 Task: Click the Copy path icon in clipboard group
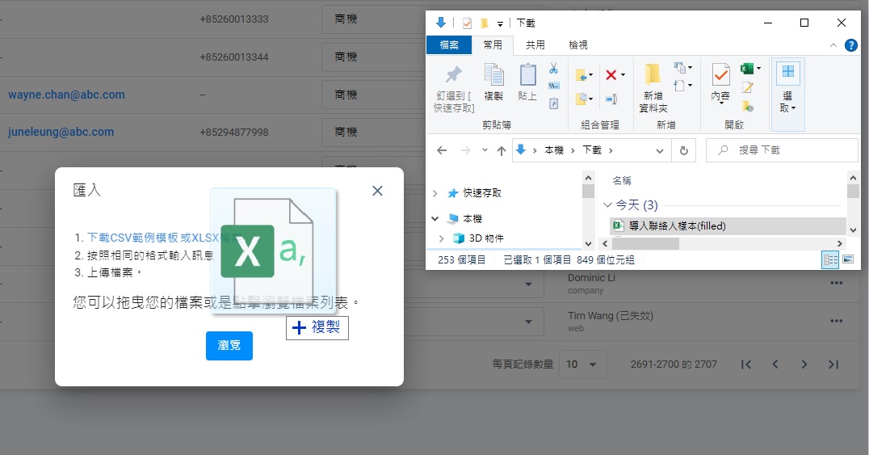coord(554,86)
